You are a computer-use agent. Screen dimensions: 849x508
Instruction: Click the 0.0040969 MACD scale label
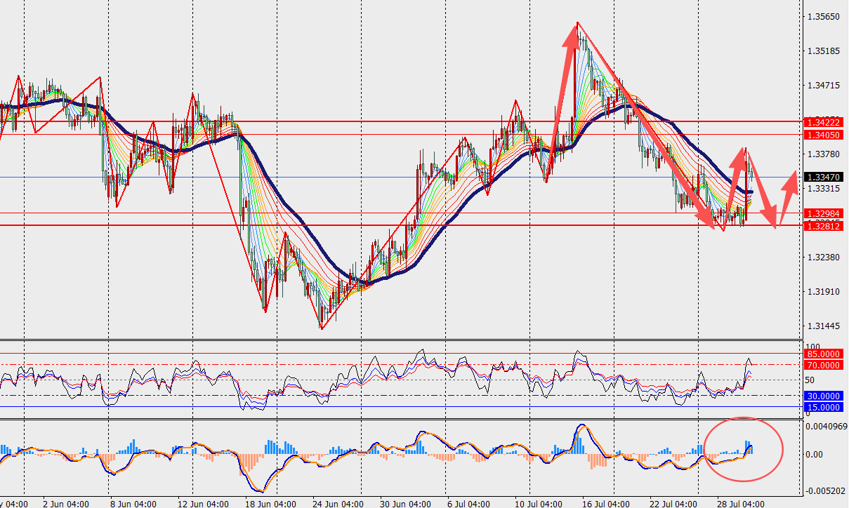point(827,426)
